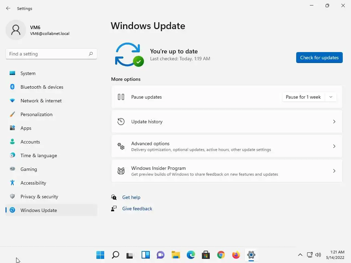Click the Settings gear on taskbar
The image size is (351, 263).
[251, 255]
